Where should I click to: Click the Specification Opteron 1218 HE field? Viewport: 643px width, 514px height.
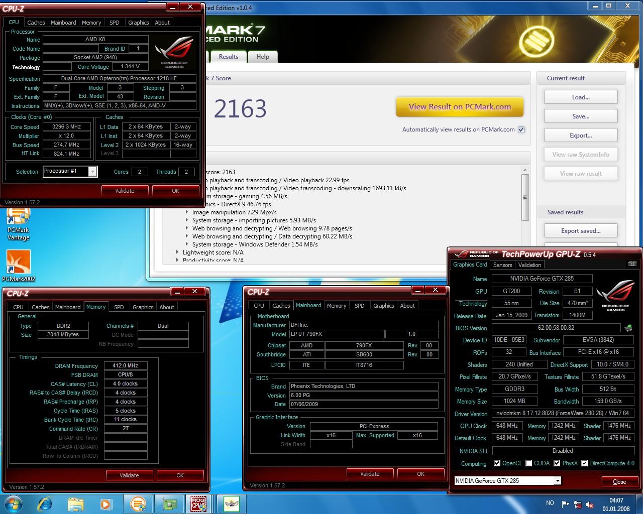pyautogui.click(x=120, y=78)
